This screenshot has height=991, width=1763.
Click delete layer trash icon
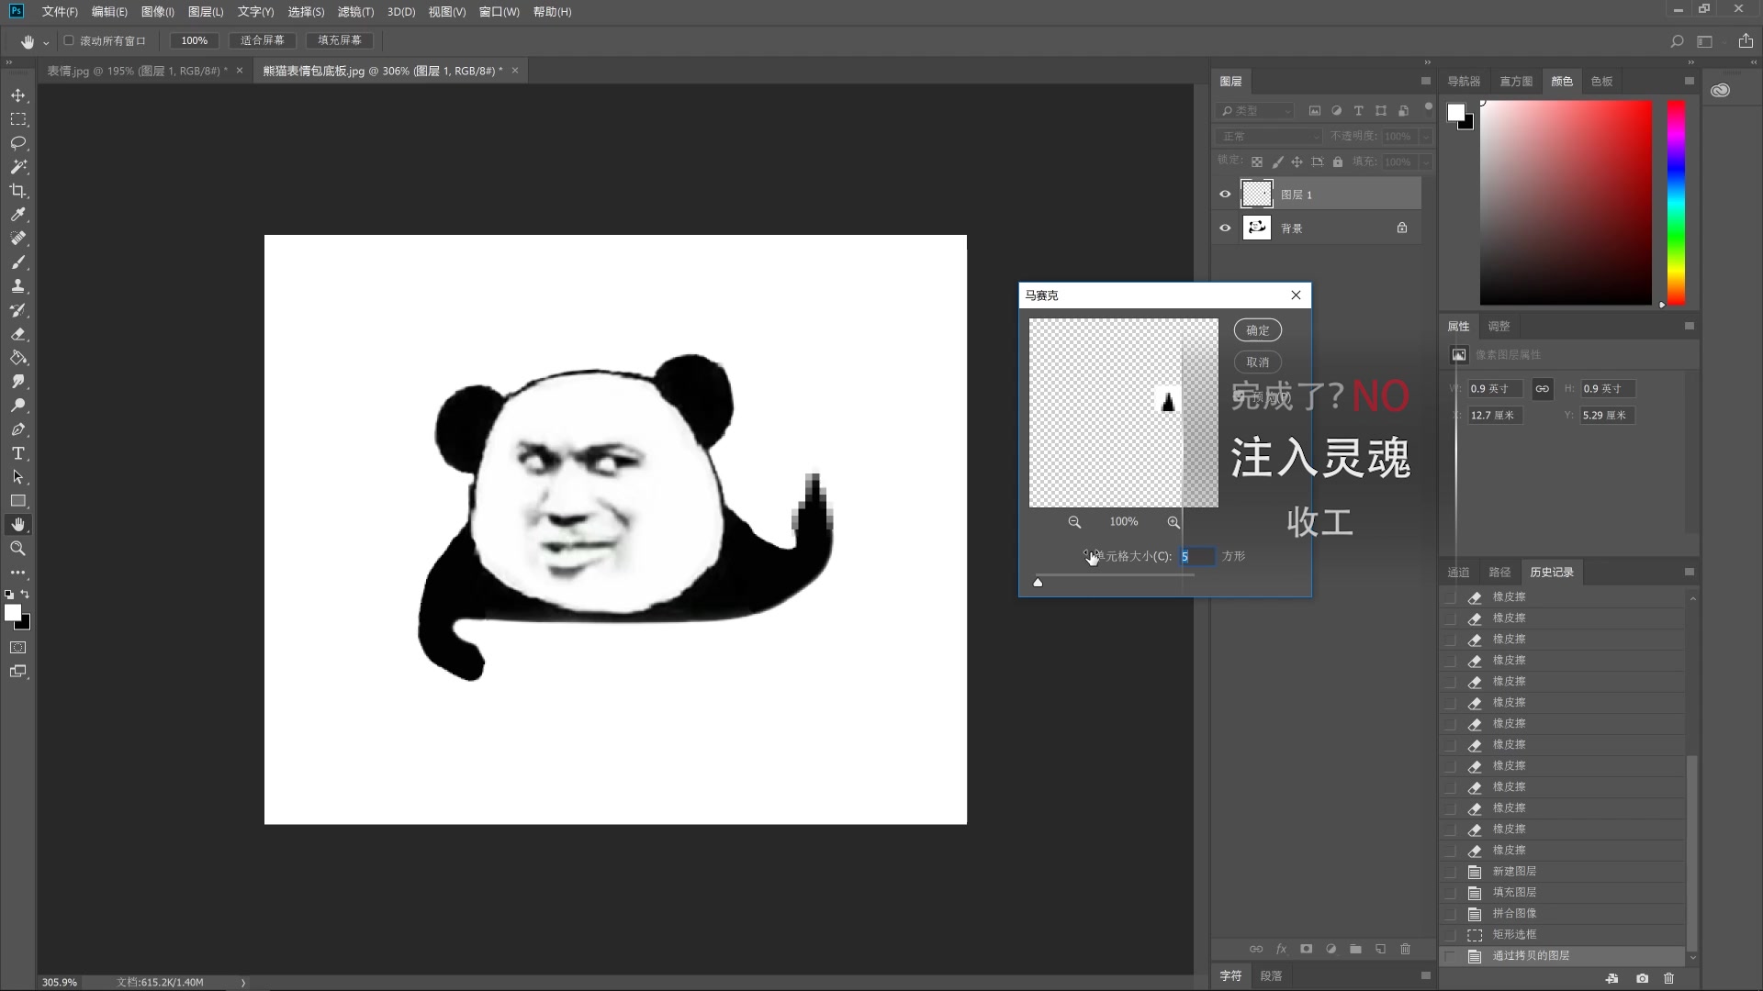pos(1405,949)
